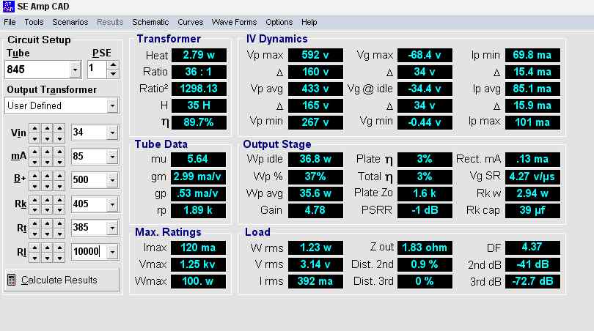Click the first down arrow beside Rl
594x331 pixels.
click(34, 258)
